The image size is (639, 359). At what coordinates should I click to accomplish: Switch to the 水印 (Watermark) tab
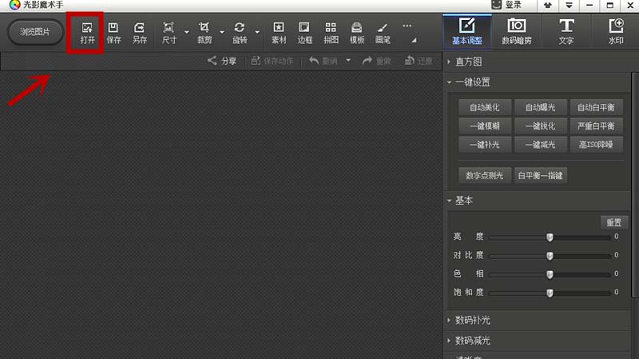click(x=615, y=31)
